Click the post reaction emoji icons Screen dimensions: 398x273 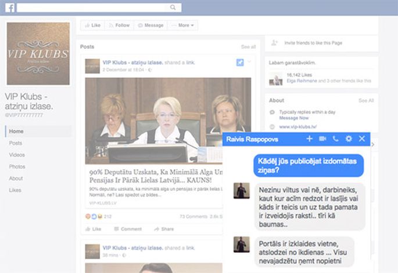pyautogui.click(x=94, y=217)
